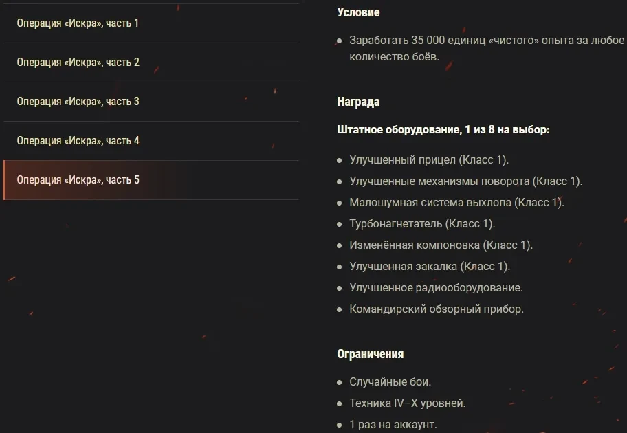Select Операция «Искра», часть 3 tab
The height and width of the screenshot is (433, 627).
point(78,102)
